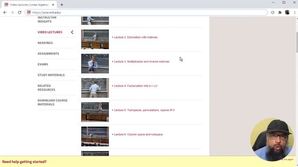Go back to the previous page
Viewport: 298px width, 167px height.
(5, 13)
